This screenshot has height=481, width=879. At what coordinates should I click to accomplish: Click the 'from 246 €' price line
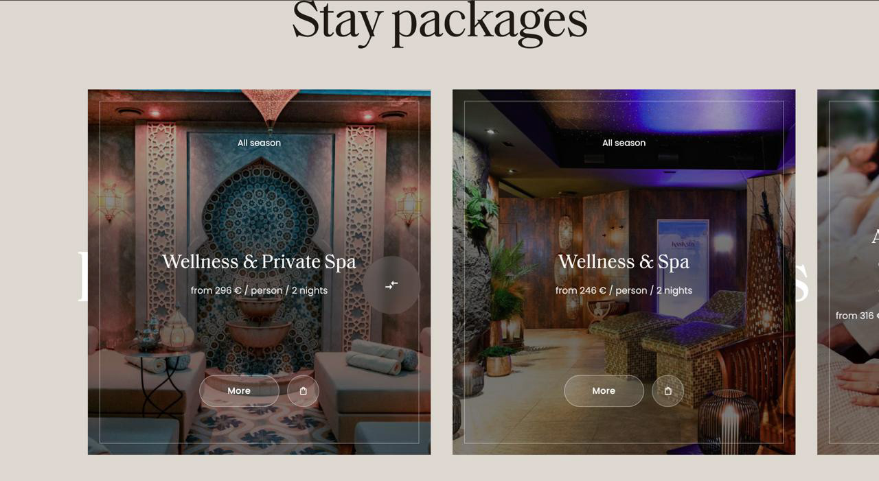(x=624, y=290)
